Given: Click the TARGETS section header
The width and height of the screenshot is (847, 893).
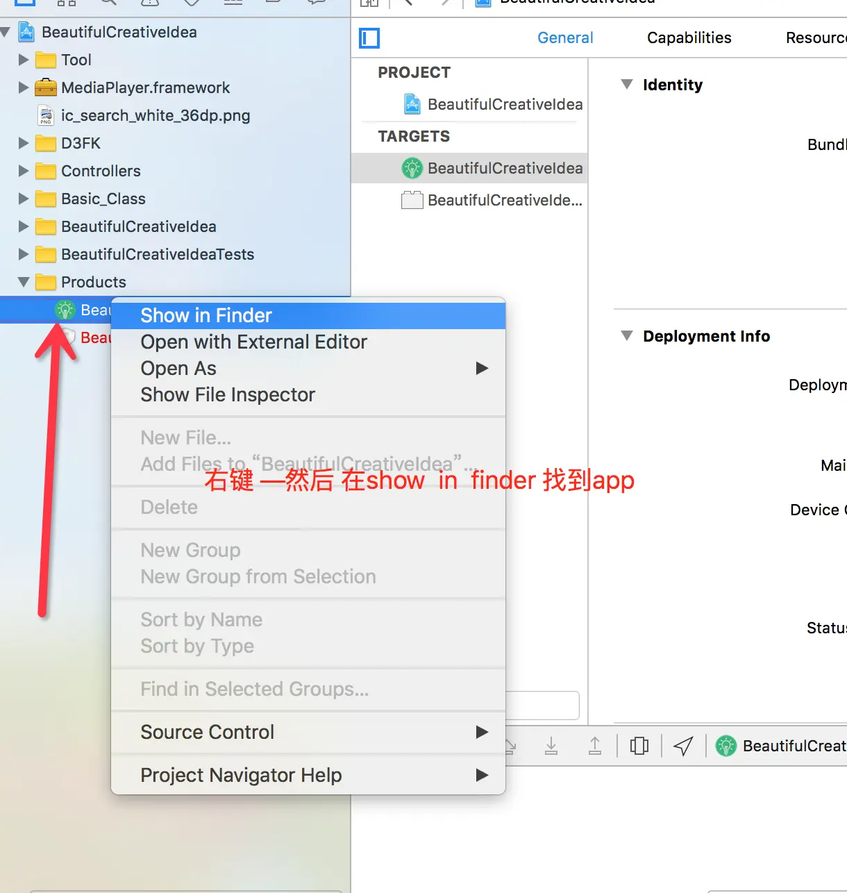Looking at the screenshot, I should [x=414, y=136].
